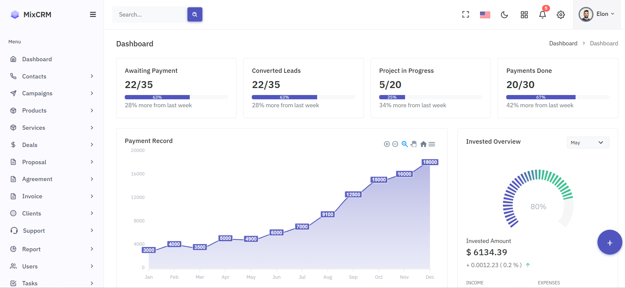Click the Dashboard breadcrumb link
This screenshot has height=288, width=625.
pos(563,43)
